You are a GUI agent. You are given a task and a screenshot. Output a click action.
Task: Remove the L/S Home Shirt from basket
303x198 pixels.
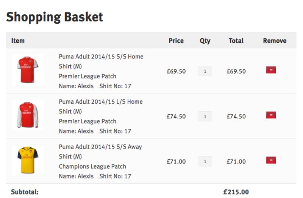(271, 115)
